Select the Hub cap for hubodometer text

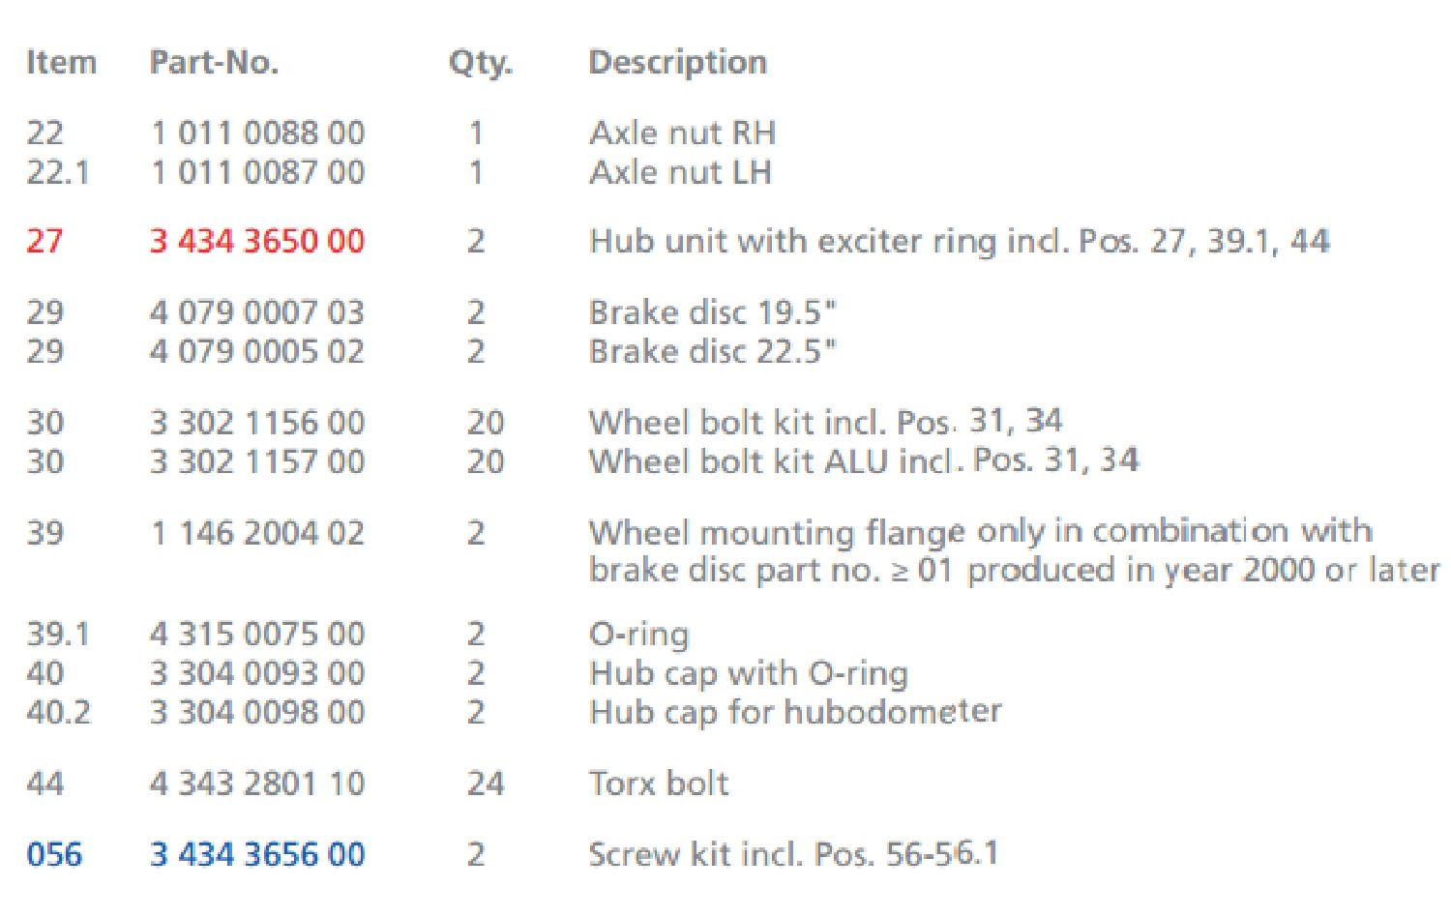794,712
